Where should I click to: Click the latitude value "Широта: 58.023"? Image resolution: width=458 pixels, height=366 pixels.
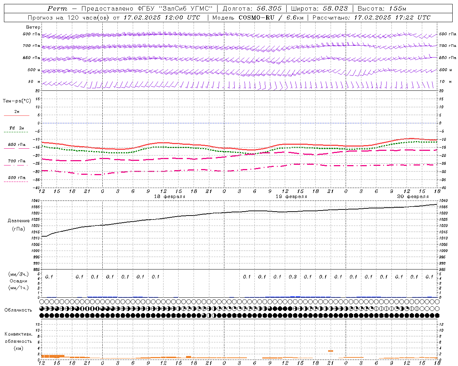click(319, 9)
